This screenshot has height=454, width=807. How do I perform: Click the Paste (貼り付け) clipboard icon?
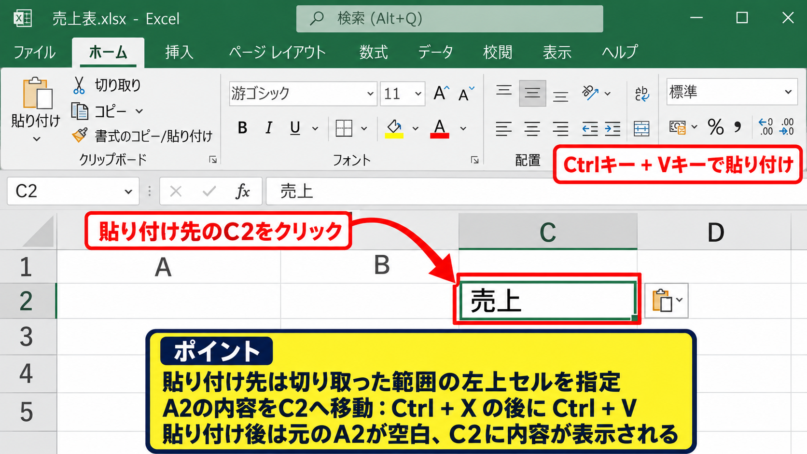coord(37,93)
